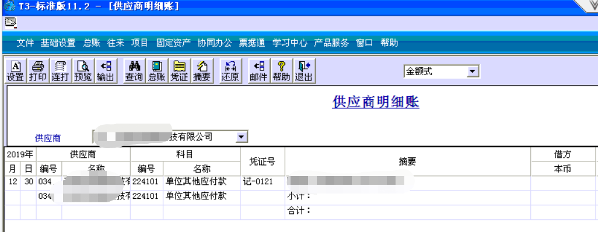Click the 邮件 (Mail) toolbar icon
Image resolution: width=598 pixels, height=232 pixels.
pyautogui.click(x=258, y=71)
